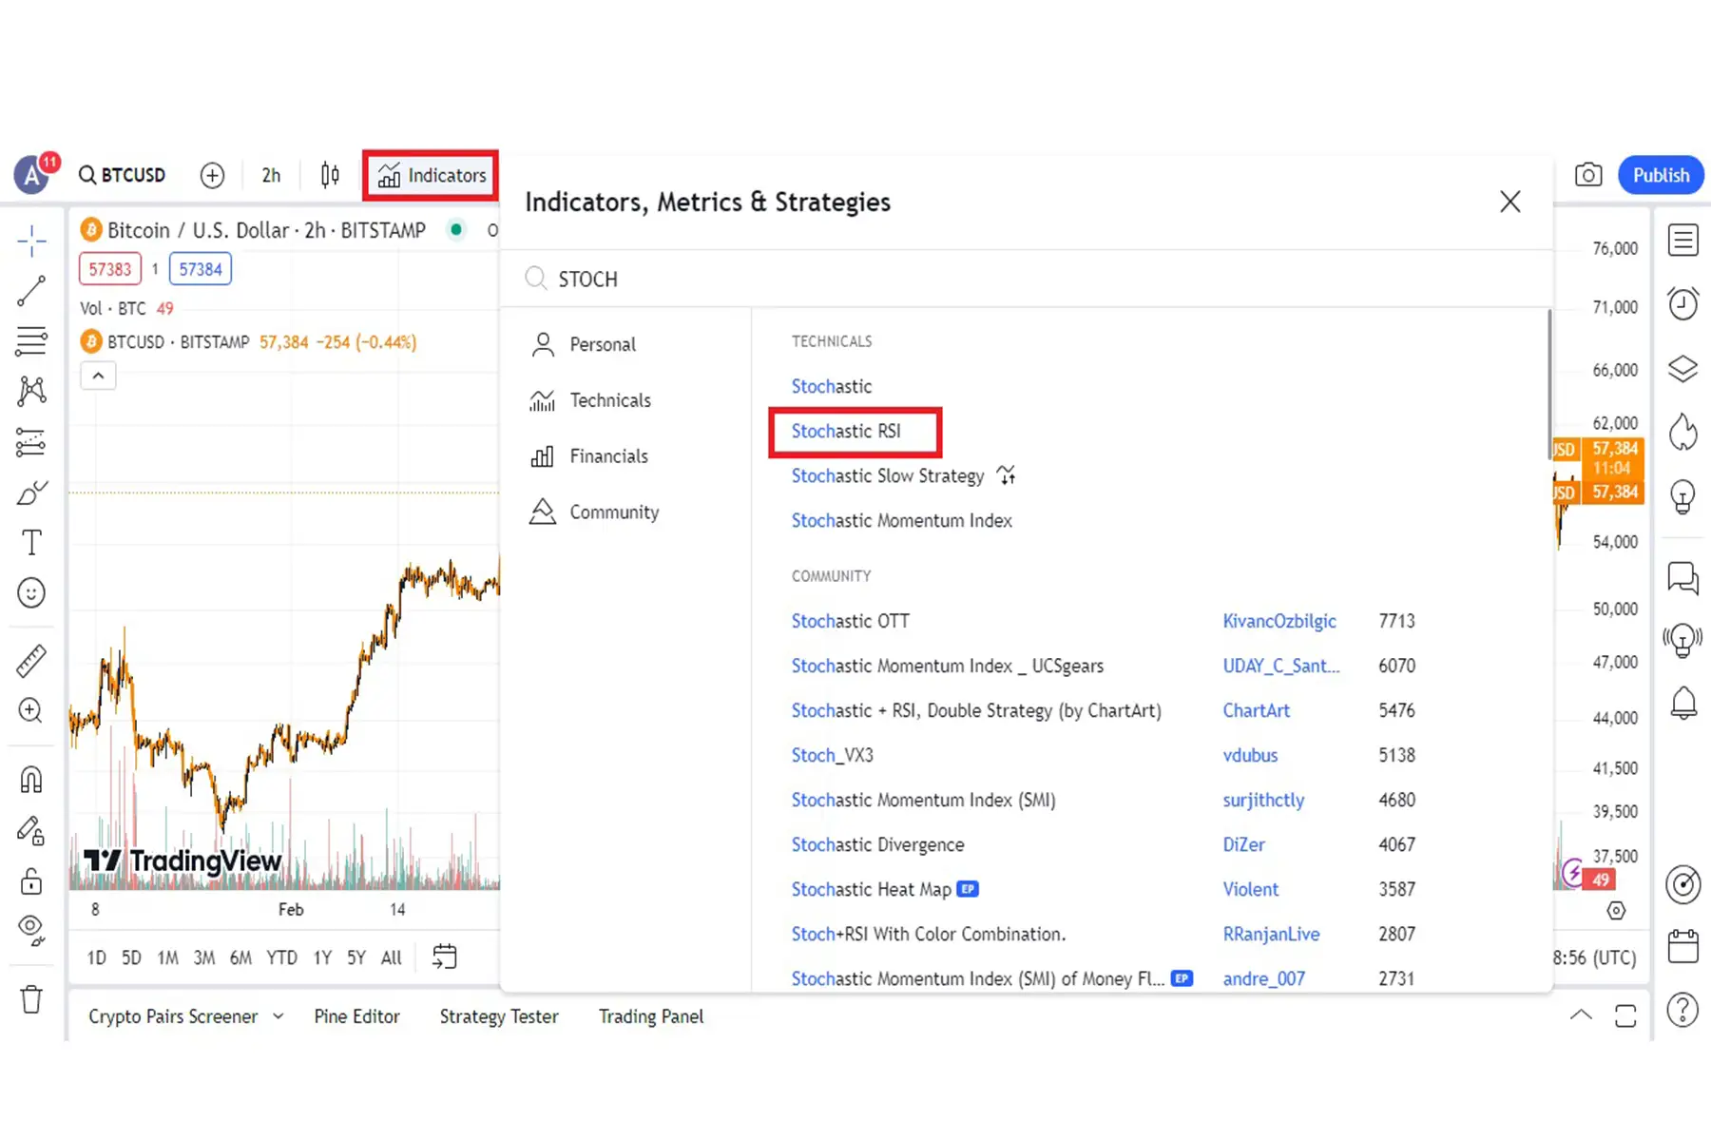
Task: Add a symbol with the compare plus icon
Action: tap(212, 175)
